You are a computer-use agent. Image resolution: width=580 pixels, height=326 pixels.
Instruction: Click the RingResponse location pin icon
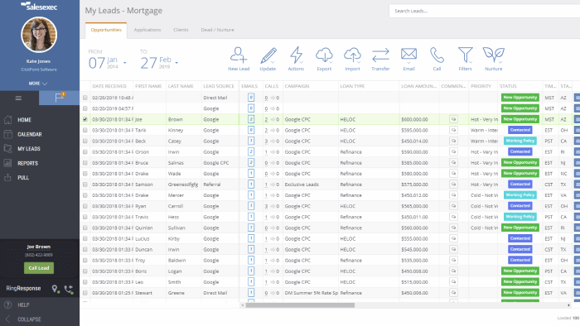[x=55, y=289]
